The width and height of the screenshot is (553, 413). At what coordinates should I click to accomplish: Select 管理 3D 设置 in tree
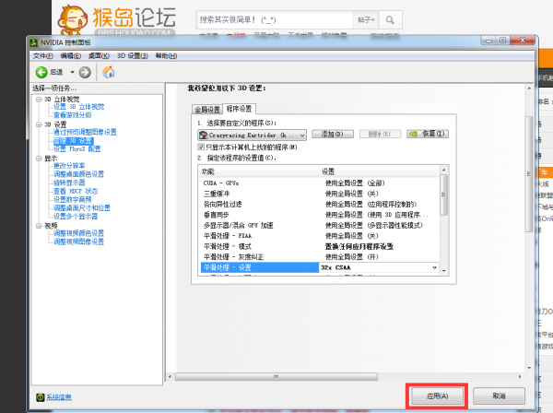click(x=73, y=141)
